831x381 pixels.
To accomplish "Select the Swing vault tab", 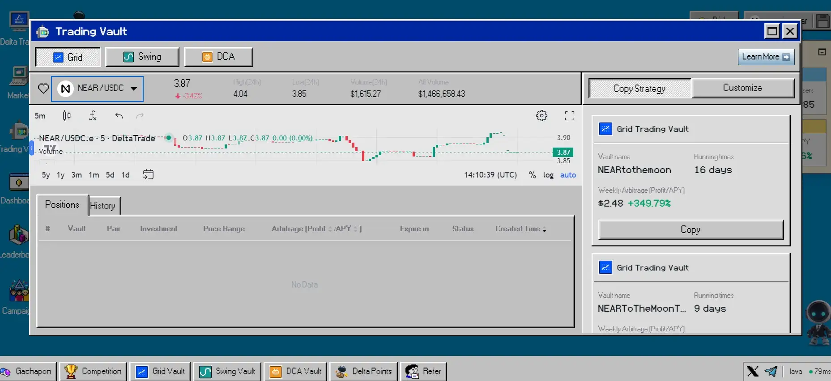I will [x=142, y=57].
